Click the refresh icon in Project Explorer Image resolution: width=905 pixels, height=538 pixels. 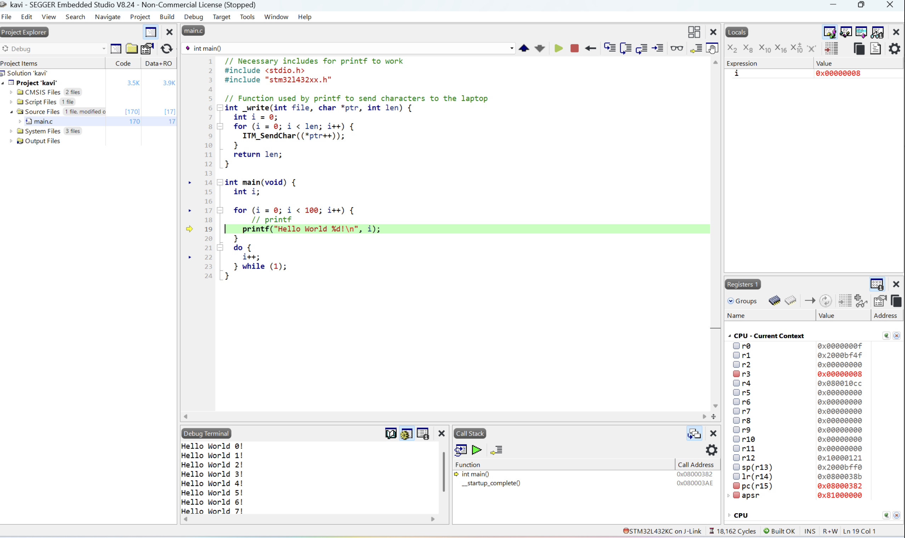pos(166,48)
